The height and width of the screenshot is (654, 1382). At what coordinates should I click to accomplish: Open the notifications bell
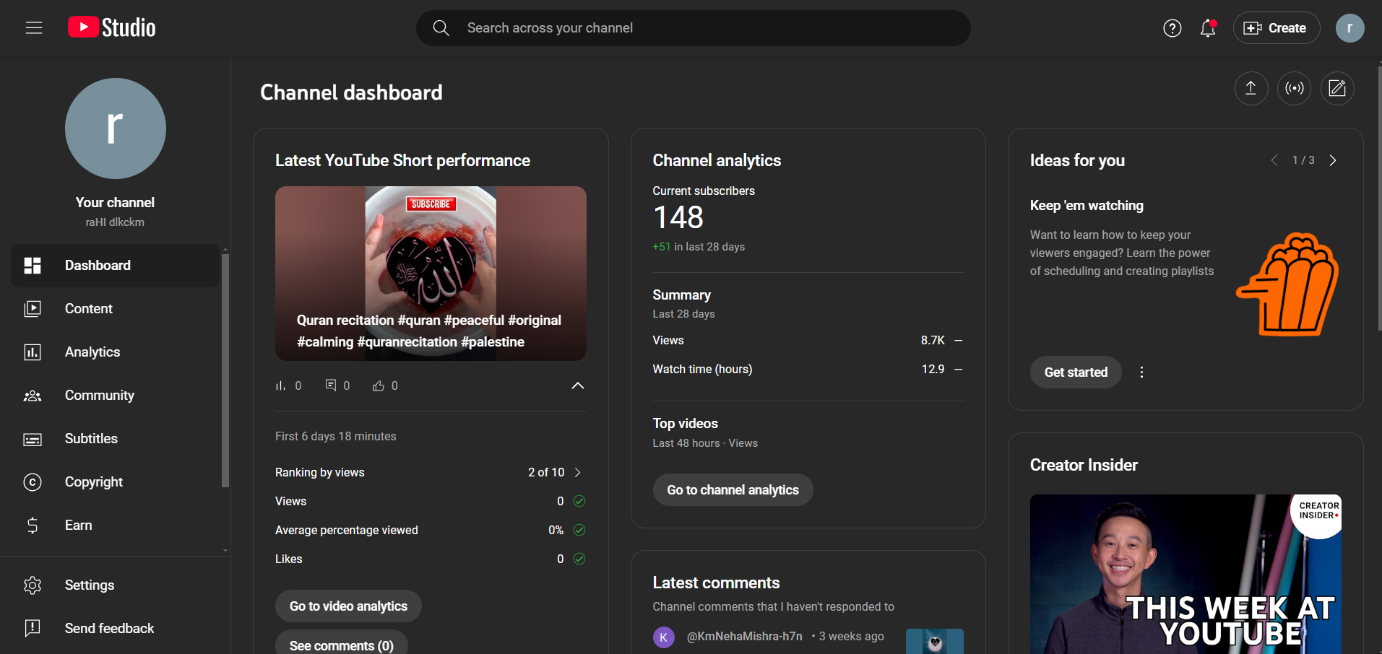[x=1208, y=28]
